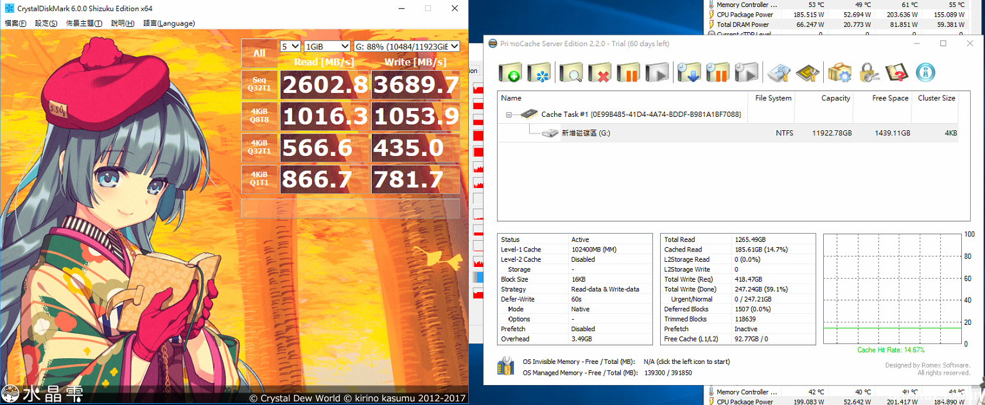Click the CrystalDiskMark title bar app icon
The width and height of the screenshot is (985, 405).
(9, 8)
